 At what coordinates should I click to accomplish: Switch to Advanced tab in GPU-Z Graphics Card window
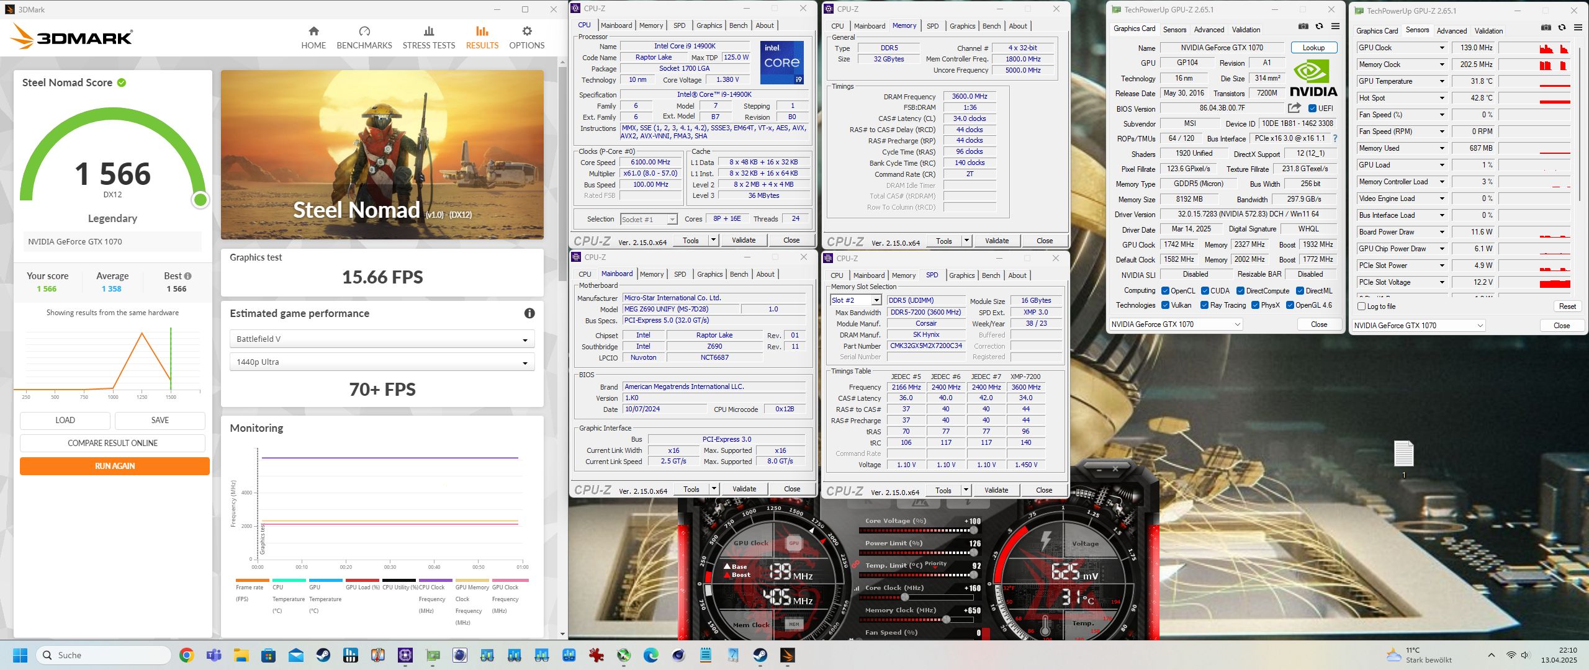[x=1209, y=30]
